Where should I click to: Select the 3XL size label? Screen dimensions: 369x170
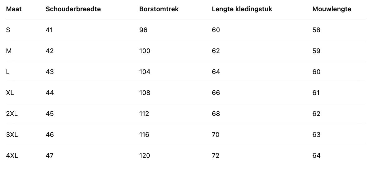(12, 135)
